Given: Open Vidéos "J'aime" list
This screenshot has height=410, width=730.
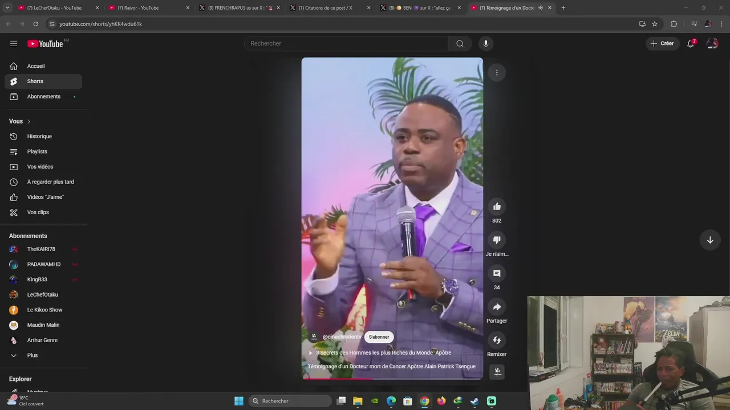Looking at the screenshot, I should tap(43, 197).
